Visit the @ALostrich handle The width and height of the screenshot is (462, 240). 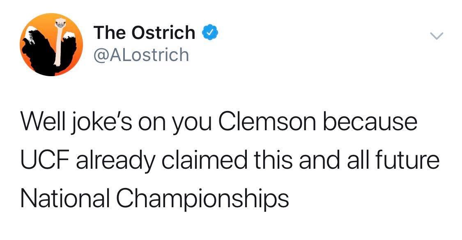[141, 55]
